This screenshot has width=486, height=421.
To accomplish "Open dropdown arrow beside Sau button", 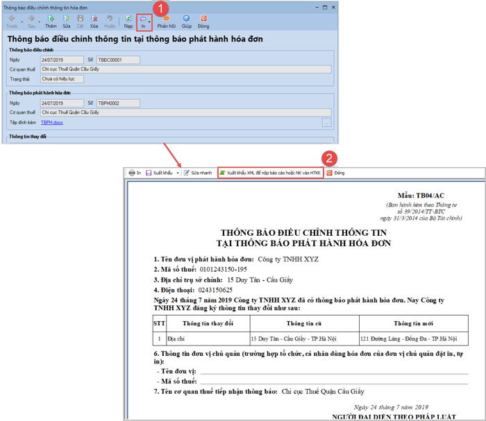I will (39, 22).
